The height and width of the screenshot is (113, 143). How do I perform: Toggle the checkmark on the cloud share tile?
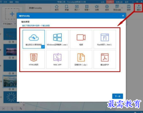[43, 47]
